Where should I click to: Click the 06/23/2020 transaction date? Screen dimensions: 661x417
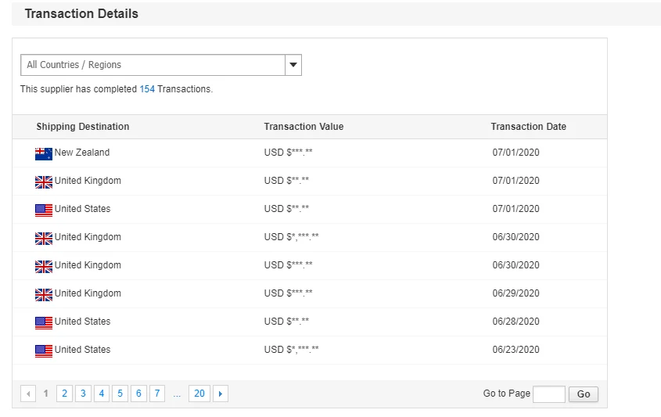pyautogui.click(x=516, y=350)
